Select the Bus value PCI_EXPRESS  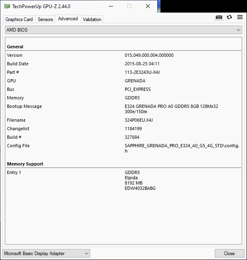pos(138,89)
